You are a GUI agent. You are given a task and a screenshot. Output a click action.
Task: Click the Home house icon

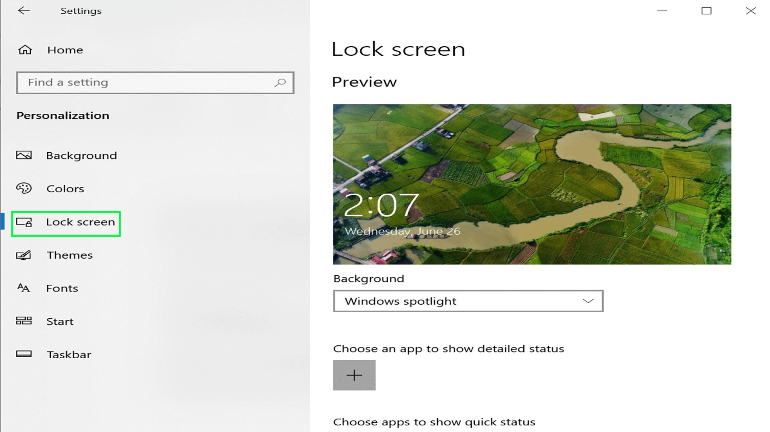tap(24, 50)
